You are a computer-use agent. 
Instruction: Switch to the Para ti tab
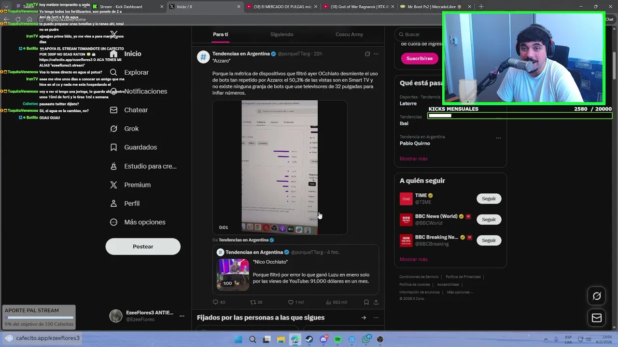(220, 35)
